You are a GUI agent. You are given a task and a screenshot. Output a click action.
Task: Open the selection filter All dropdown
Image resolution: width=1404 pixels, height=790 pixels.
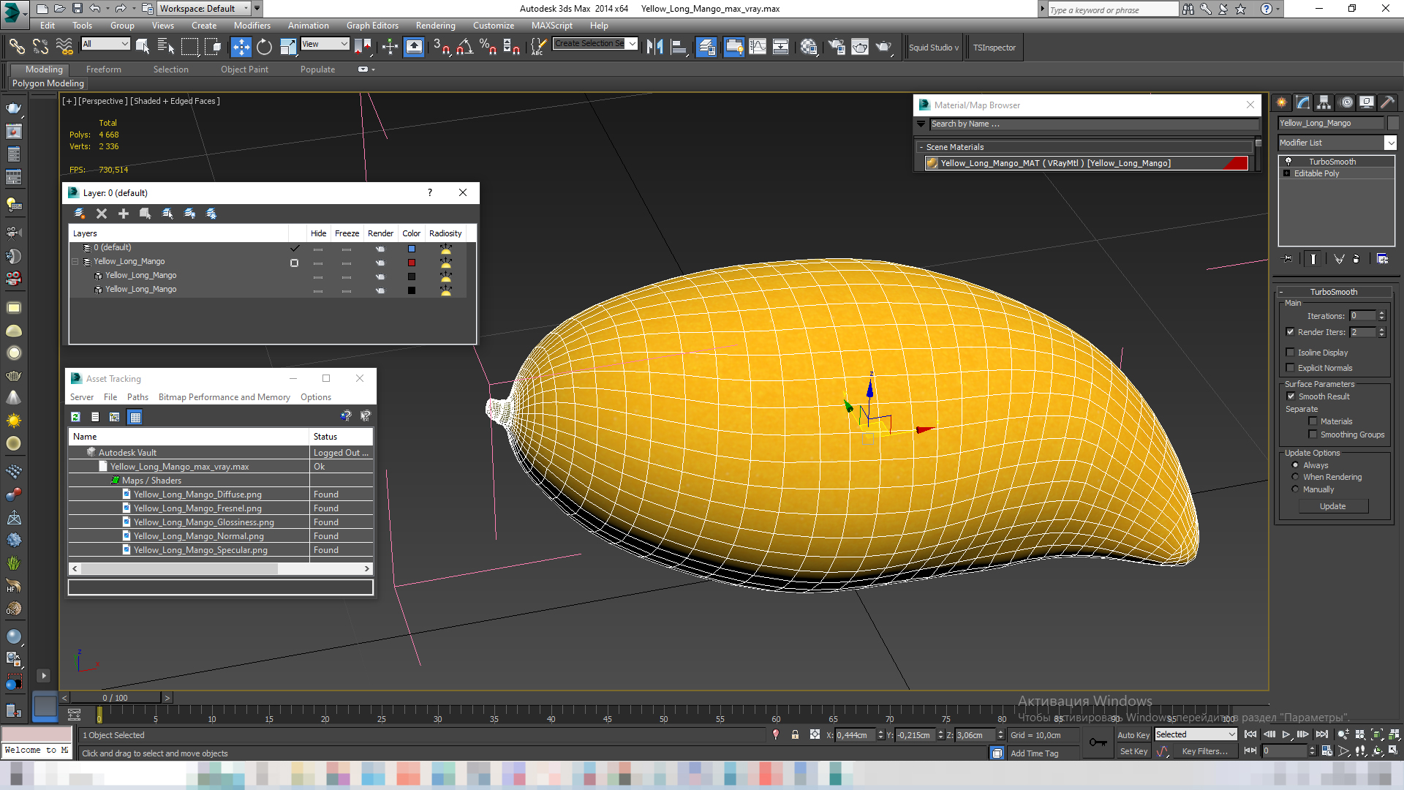105,44
